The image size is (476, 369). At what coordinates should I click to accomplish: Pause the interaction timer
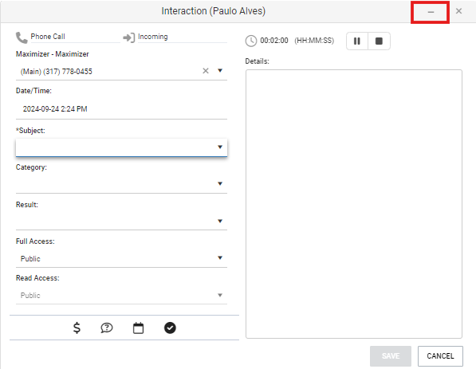click(357, 41)
